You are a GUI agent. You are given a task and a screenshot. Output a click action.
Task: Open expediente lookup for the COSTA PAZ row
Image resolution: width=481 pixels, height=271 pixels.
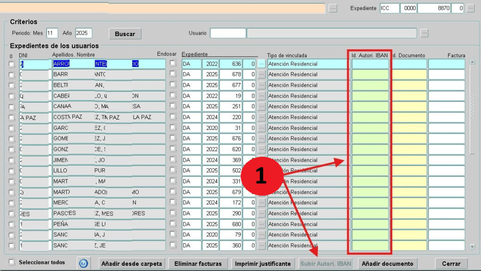pos(262,117)
